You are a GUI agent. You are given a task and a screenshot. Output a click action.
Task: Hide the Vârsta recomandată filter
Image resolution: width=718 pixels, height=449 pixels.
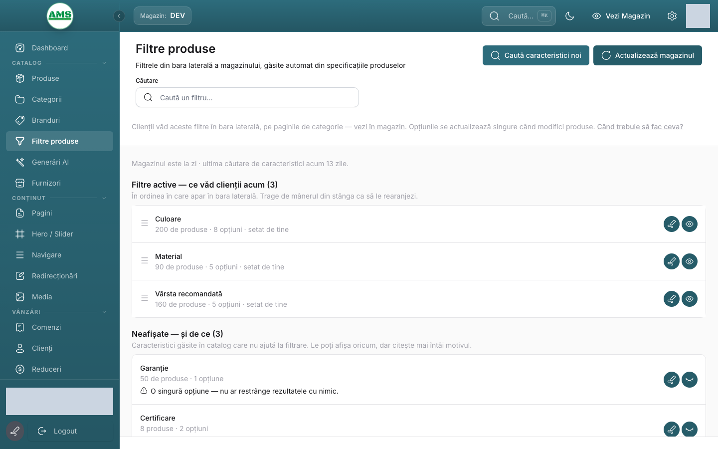click(690, 299)
